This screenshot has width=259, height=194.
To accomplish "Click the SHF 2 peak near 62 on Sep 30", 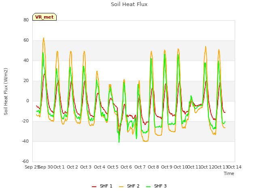I will coord(44,38).
